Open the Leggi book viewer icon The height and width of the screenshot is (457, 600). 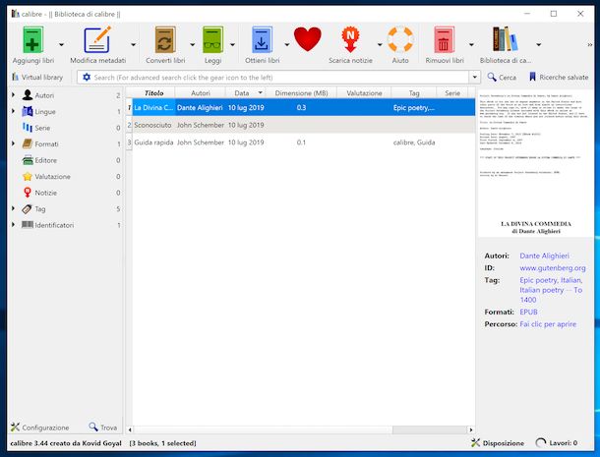(x=212, y=39)
